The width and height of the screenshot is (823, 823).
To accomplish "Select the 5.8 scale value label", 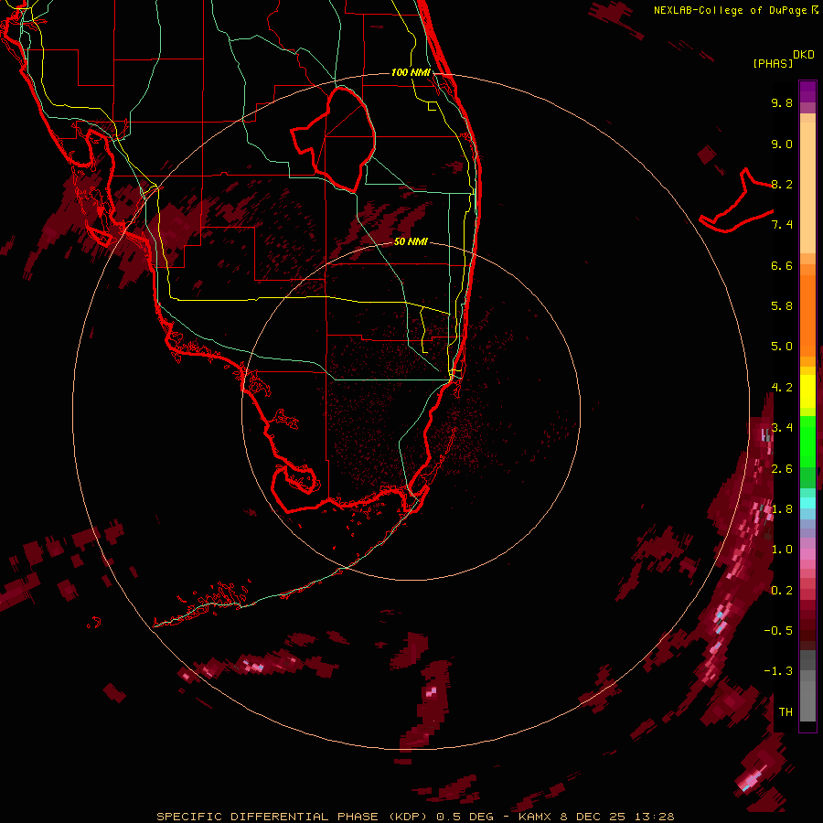I will pyautogui.click(x=782, y=306).
